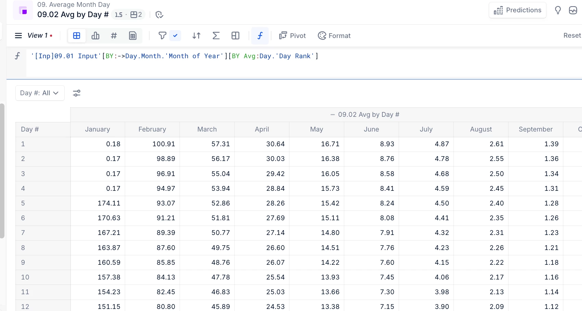This screenshot has height=311, width=582.
Task: Open the page selector sliders settings
Action: click(x=77, y=93)
